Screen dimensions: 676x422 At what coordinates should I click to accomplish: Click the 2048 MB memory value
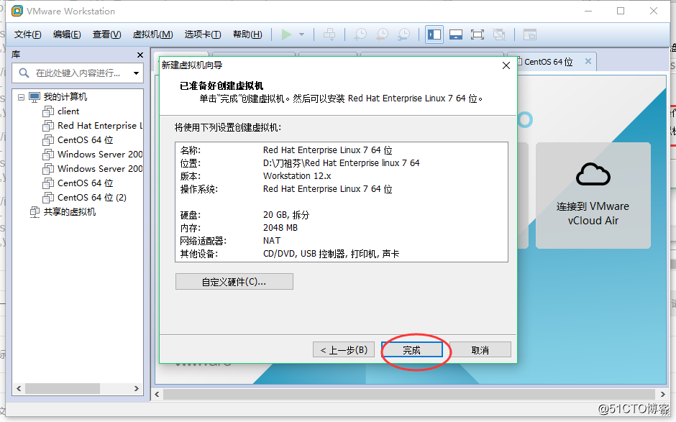280,228
